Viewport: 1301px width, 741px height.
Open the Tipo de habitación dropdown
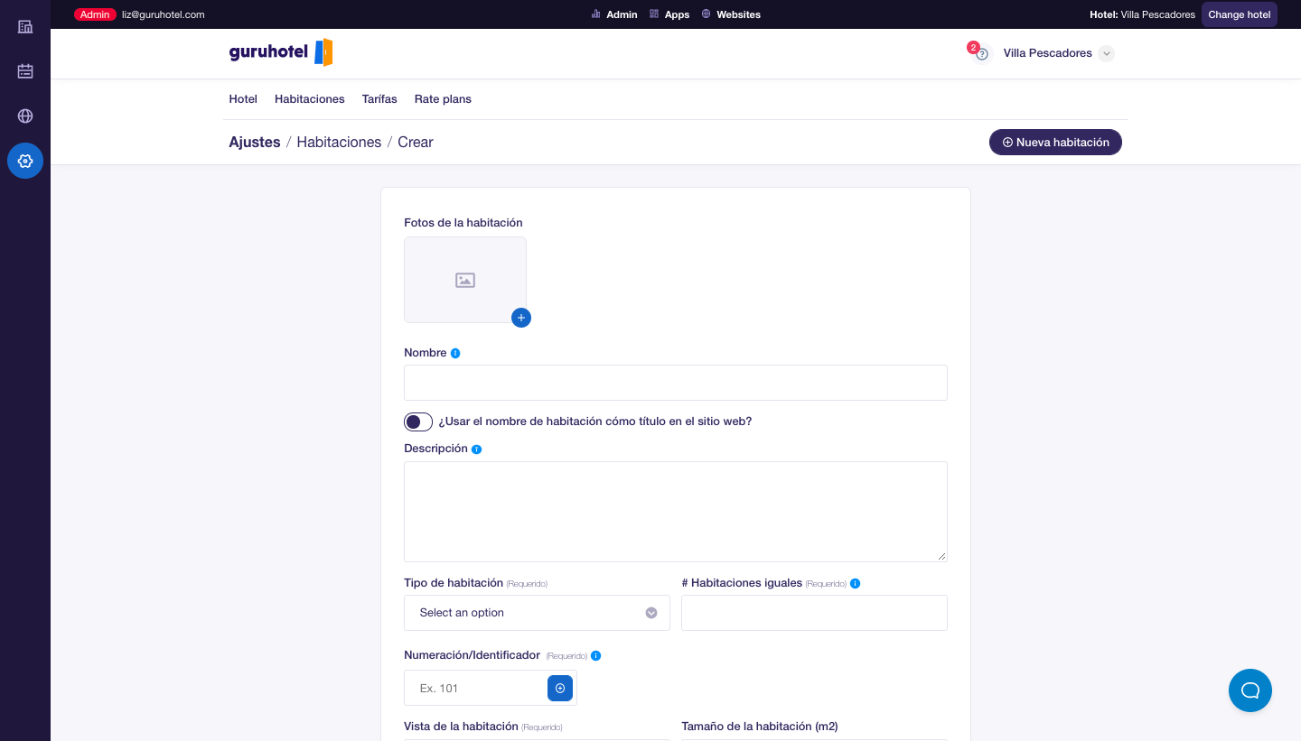[x=537, y=613]
